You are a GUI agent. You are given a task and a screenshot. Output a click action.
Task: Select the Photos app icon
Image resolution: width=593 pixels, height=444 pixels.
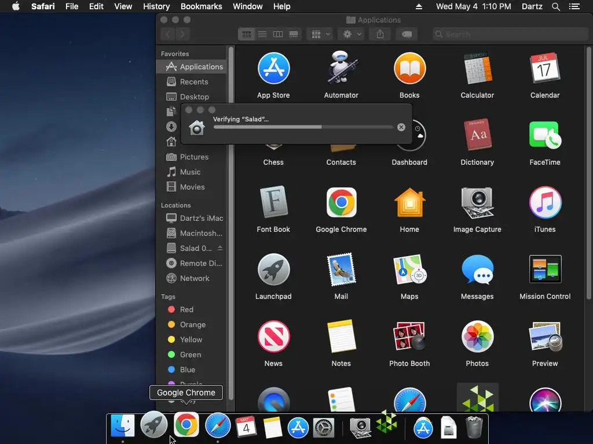point(477,336)
